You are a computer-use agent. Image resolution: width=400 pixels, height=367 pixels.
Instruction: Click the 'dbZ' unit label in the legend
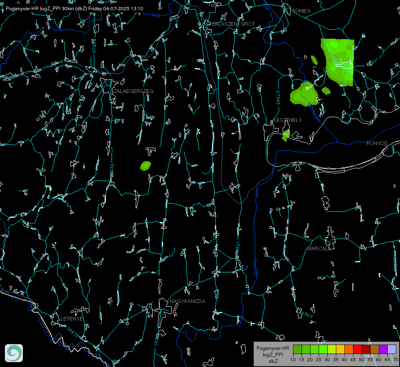273,361
